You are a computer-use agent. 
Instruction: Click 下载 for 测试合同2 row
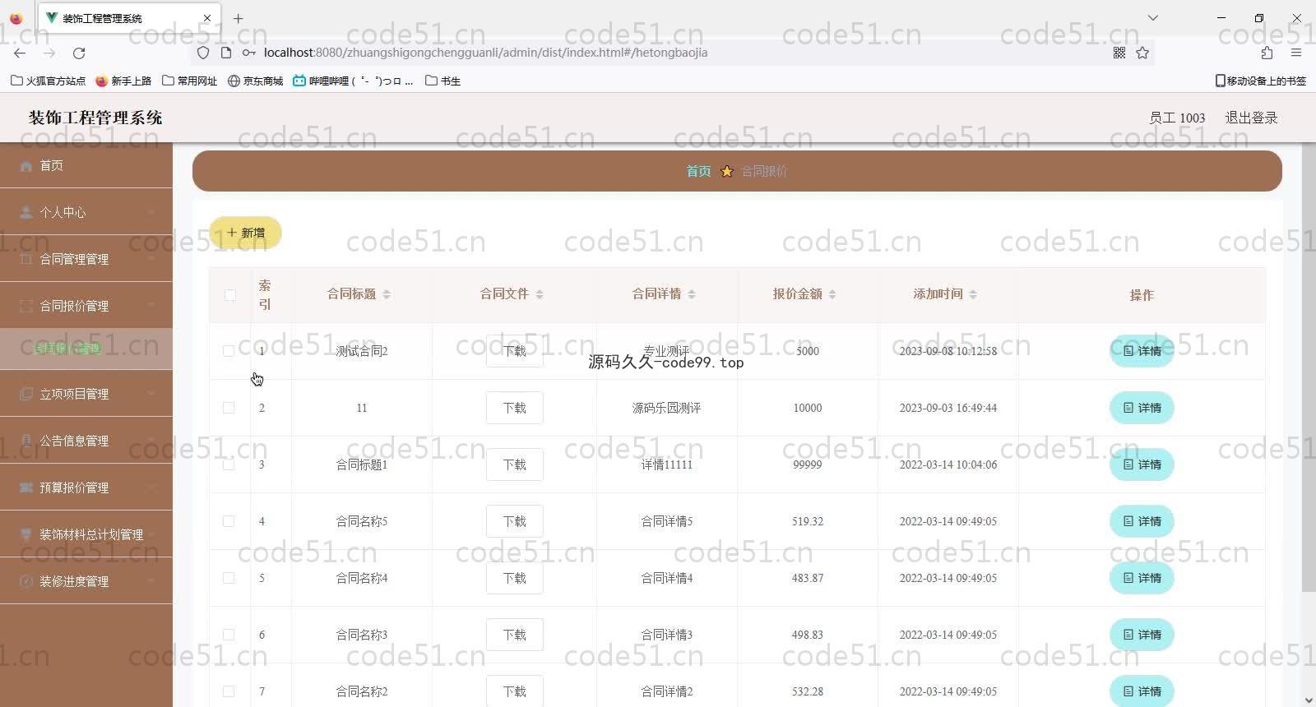click(x=515, y=351)
